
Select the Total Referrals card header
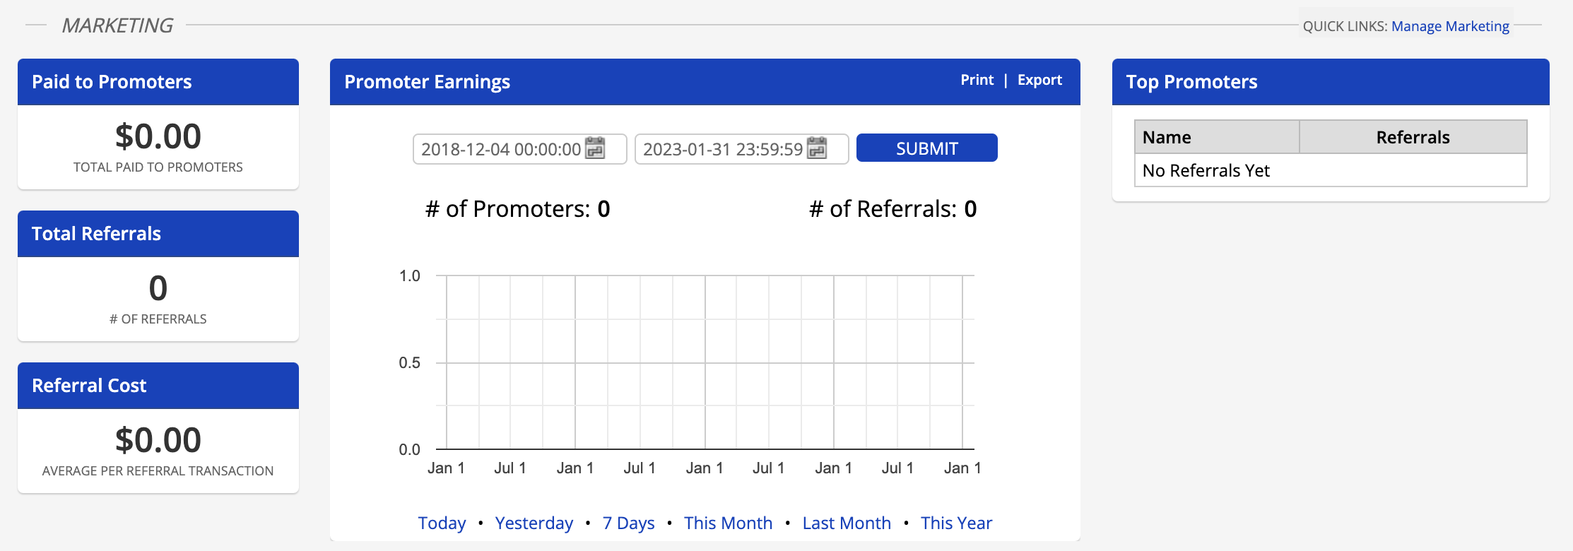pos(158,234)
